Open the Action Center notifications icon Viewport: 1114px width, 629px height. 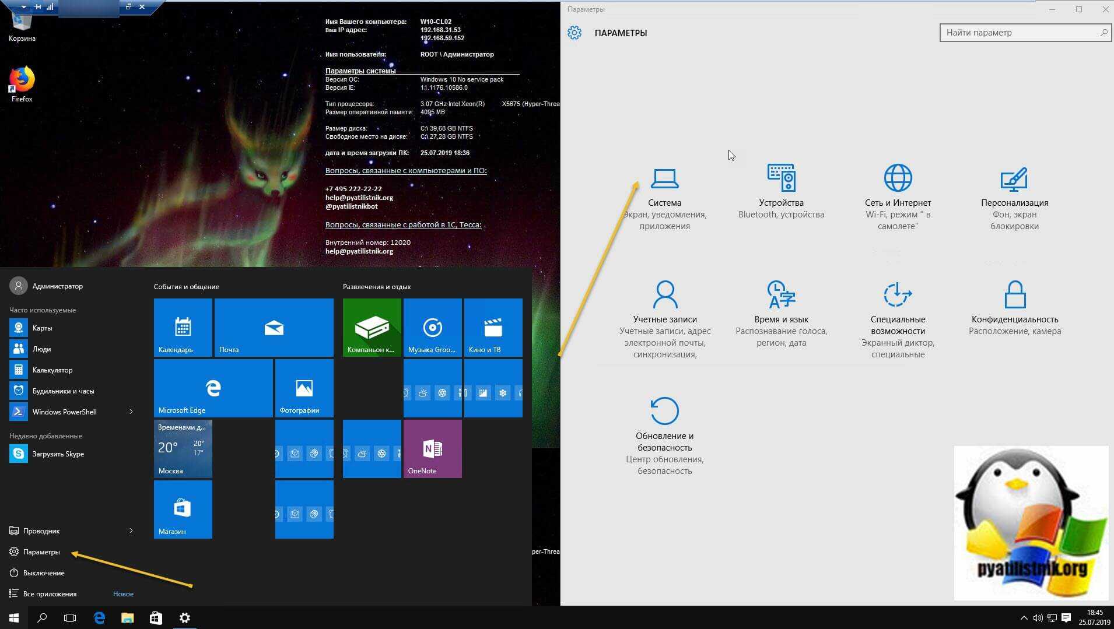click(x=1066, y=618)
